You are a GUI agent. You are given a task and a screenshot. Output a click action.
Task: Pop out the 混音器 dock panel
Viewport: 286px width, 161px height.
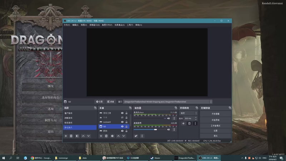point(176,108)
